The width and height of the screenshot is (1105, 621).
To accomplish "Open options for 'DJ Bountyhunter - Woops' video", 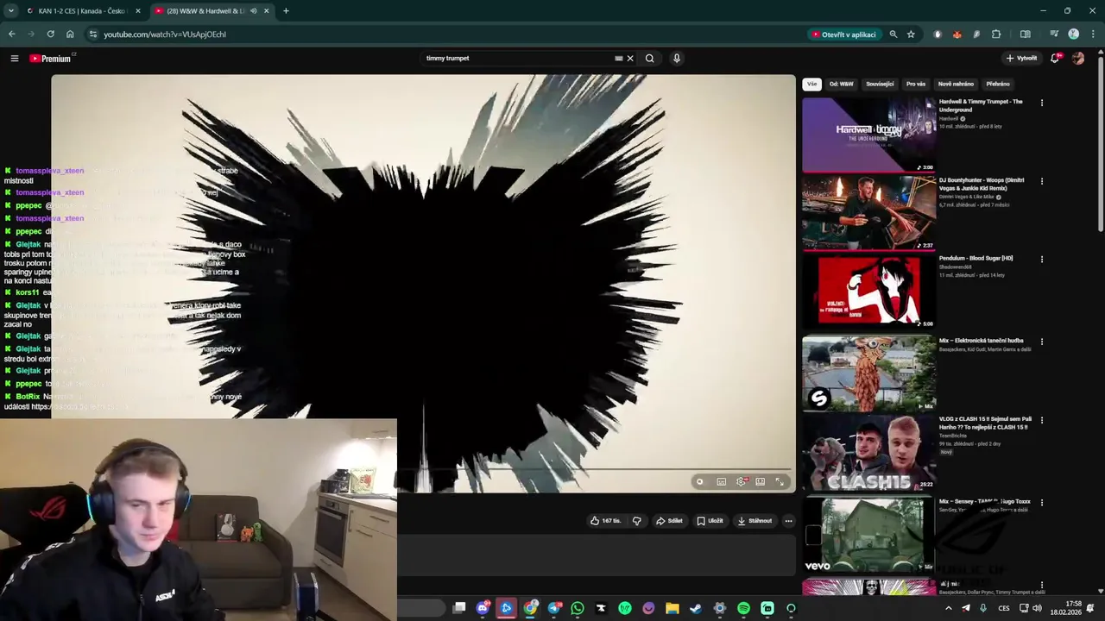I will [1041, 181].
